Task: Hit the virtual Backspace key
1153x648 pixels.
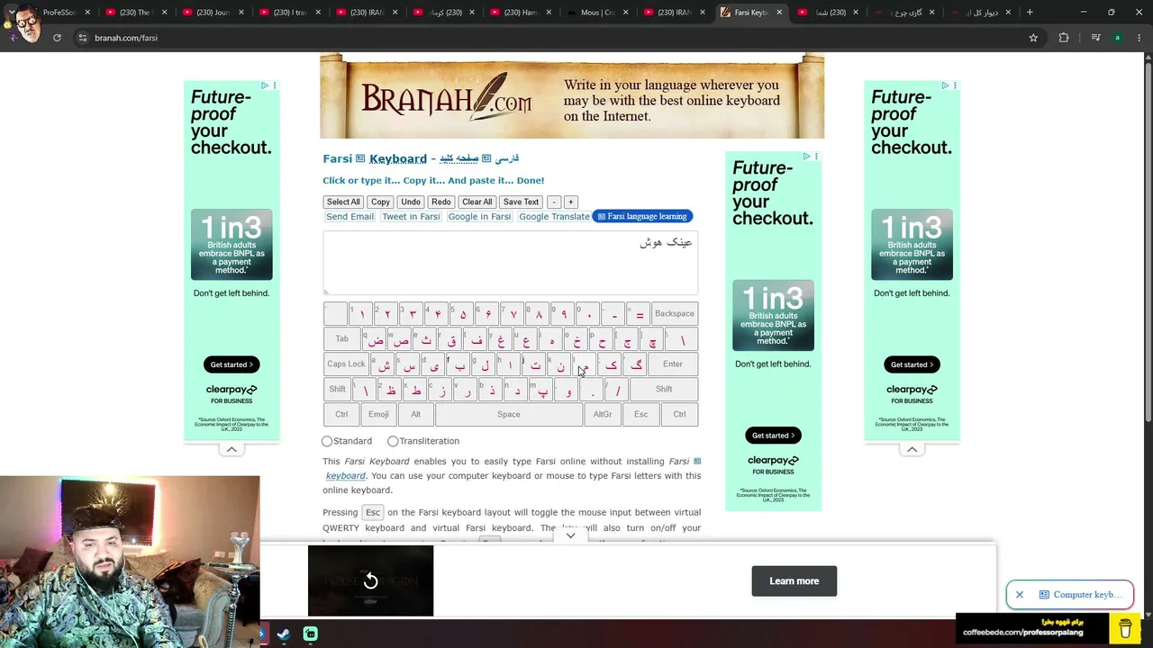Action: (x=675, y=313)
